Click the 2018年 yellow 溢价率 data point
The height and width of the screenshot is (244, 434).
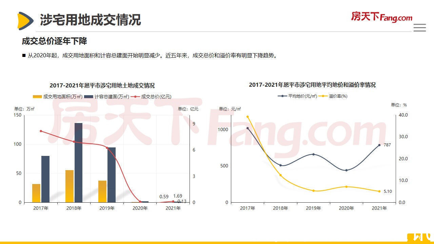pyautogui.click(x=280, y=175)
